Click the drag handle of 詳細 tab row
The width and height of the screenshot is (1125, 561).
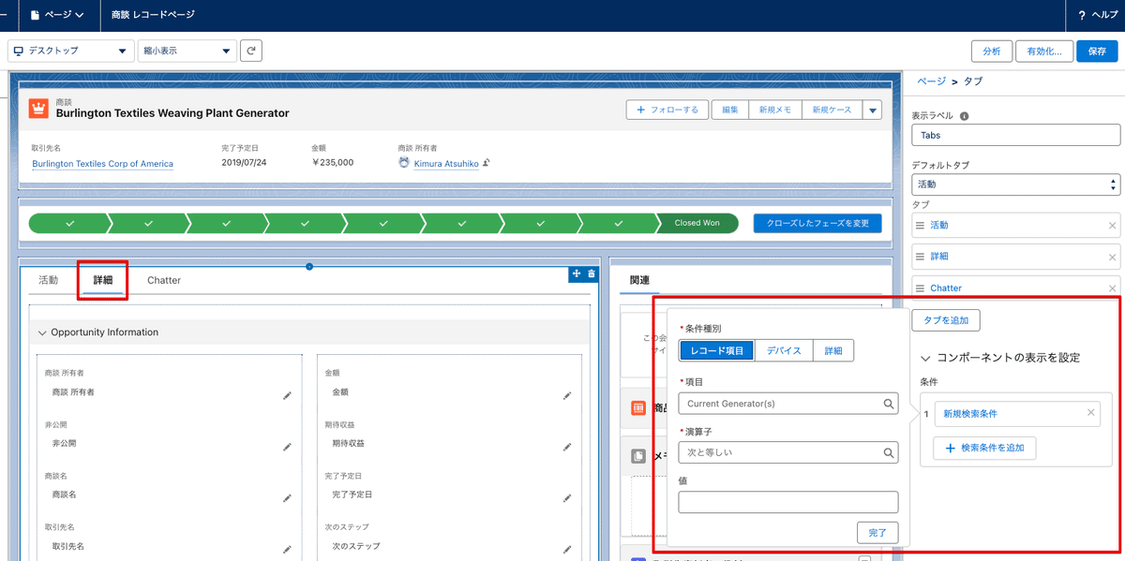[x=921, y=257]
